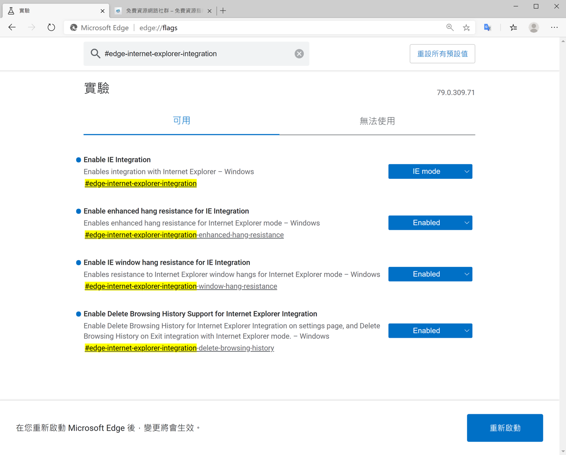Open the #edge-internet-explorer-integration link under Enable IE Integration

[x=141, y=183]
